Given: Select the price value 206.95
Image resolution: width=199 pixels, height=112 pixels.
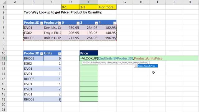Looking at the screenshot, I should click(71, 33).
